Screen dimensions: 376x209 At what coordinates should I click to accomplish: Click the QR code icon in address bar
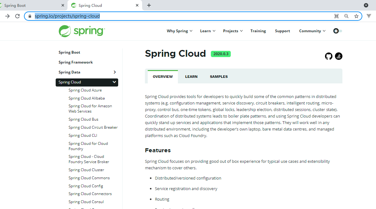337,16
